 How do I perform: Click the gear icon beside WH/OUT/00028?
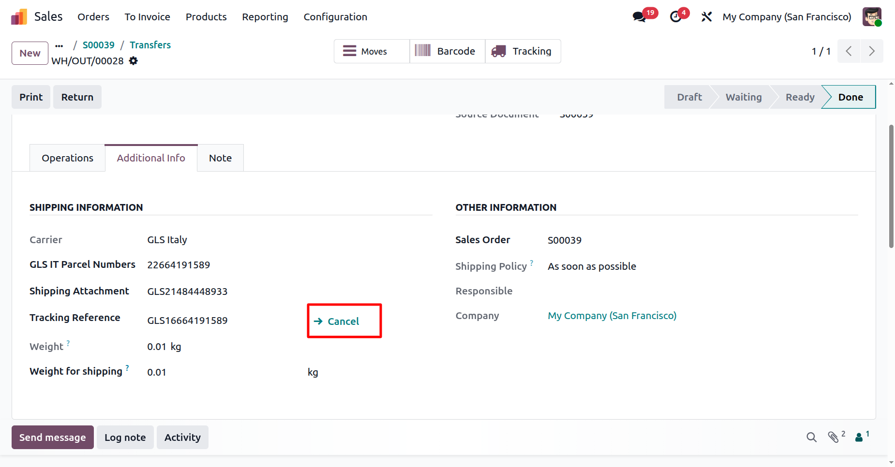pos(134,61)
